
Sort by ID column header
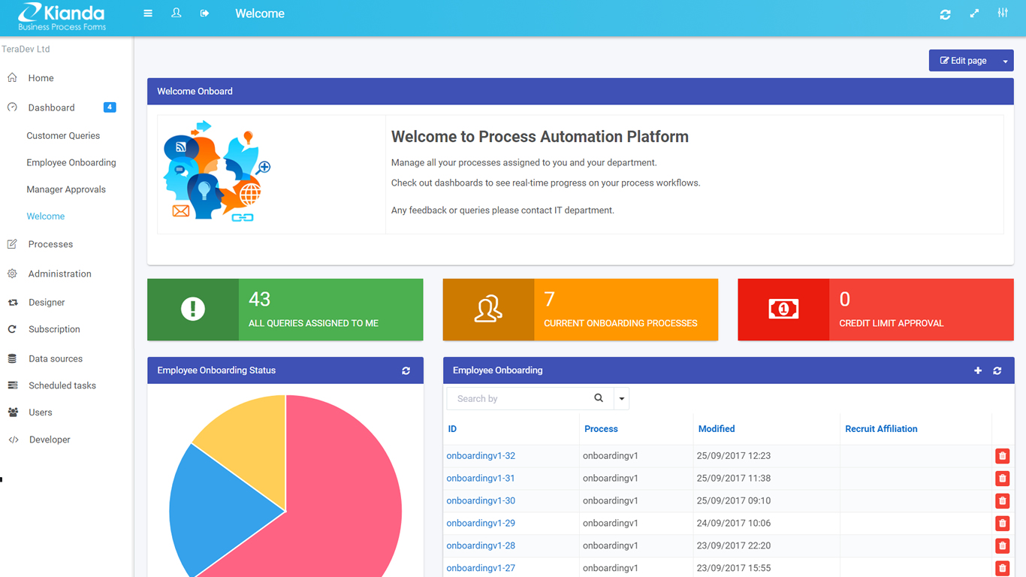click(452, 429)
